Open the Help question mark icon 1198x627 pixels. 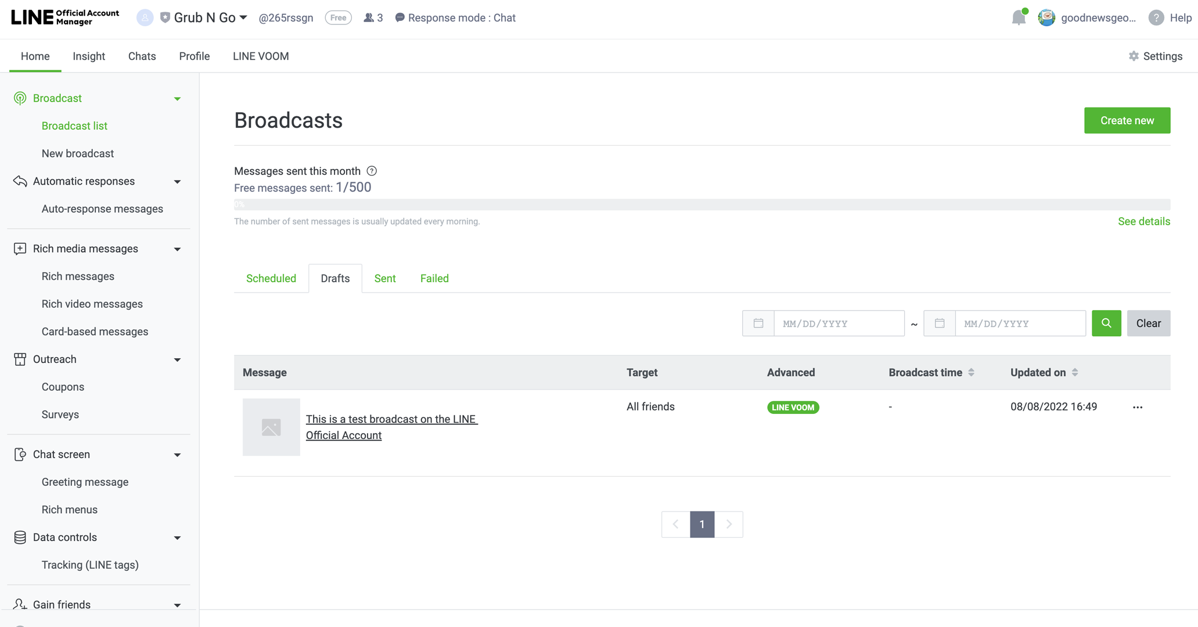1156,18
